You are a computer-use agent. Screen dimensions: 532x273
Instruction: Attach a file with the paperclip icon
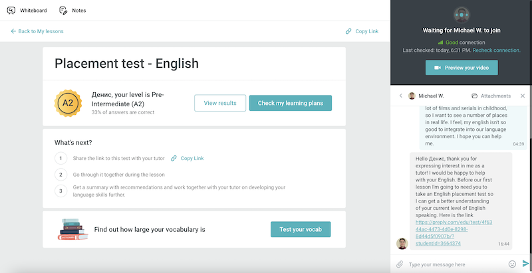click(400, 264)
